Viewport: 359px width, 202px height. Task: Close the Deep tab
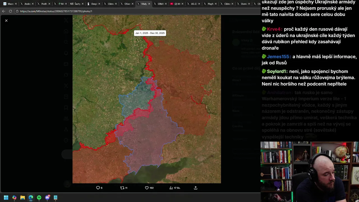99,4
